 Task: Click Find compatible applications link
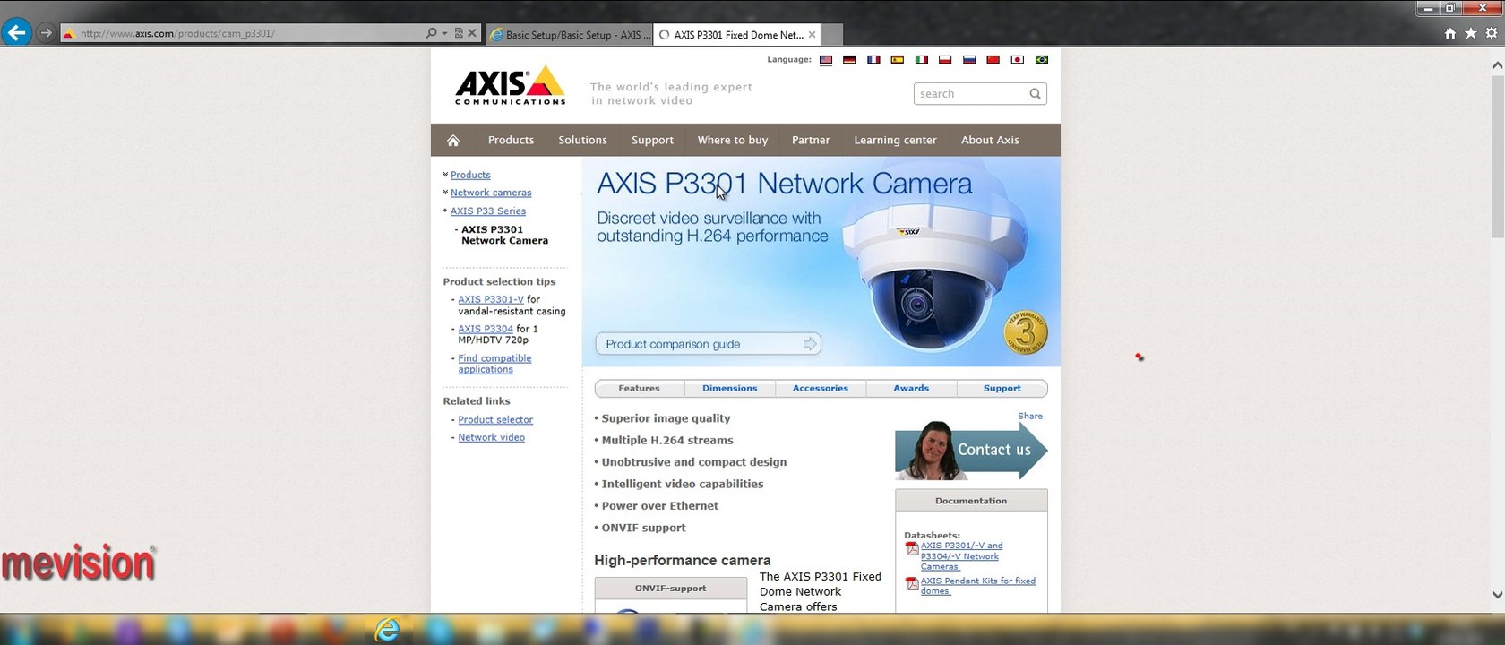coord(494,365)
